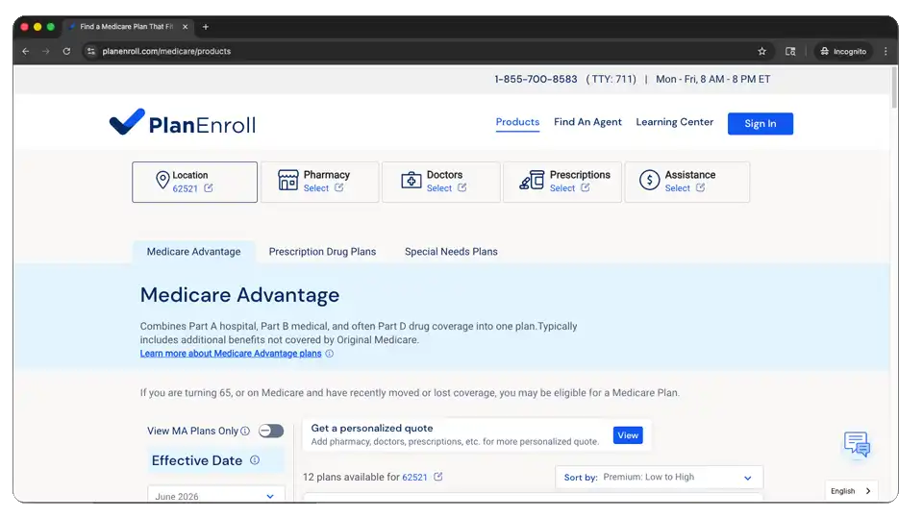This screenshot has height=519, width=923.
Task: Click the Assistance Select link
Action: (678, 188)
